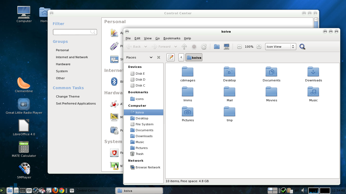Open Computer location via toolbar icon
Screen dimensions: 346x194
point(227,47)
